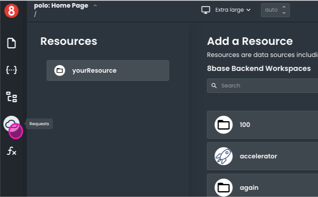Click the 8base logo icon
318x197 pixels.
[12, 11]
